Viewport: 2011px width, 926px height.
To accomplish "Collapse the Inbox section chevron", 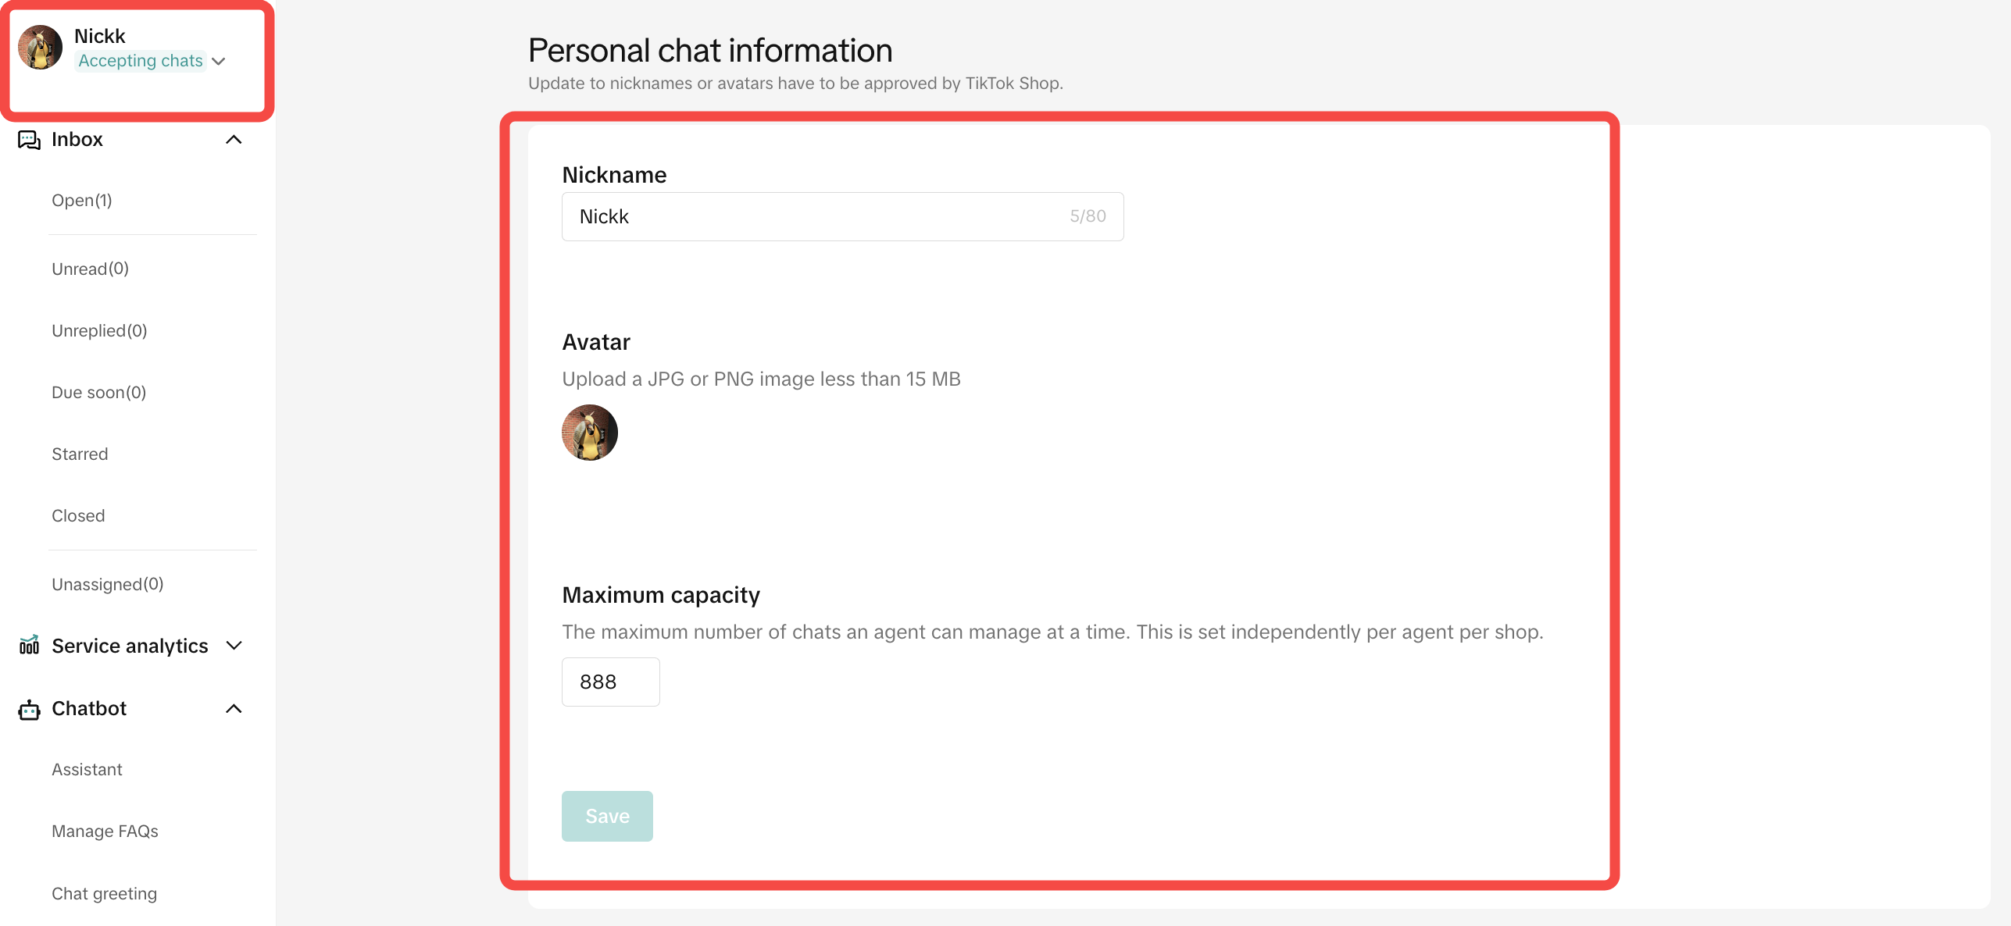I will click(234, 140).
